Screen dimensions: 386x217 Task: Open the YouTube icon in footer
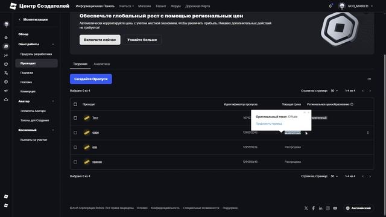pyautogui.click(x=335, y=208)
